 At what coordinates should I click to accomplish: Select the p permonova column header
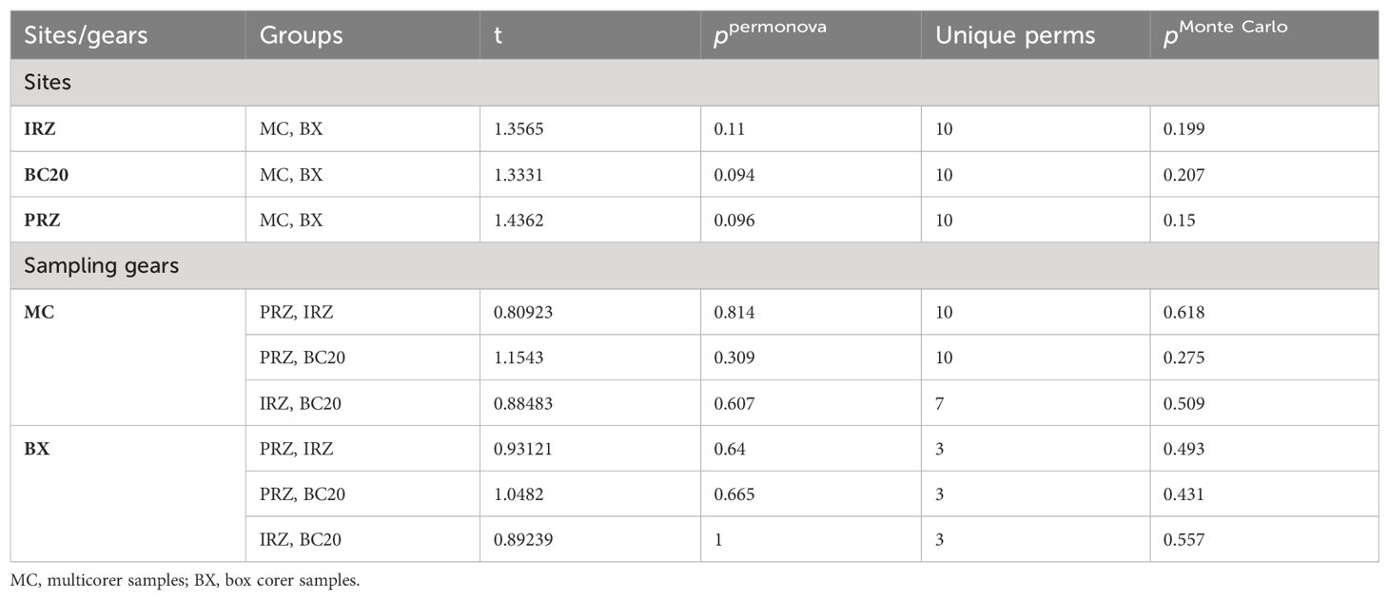(770, 33)
